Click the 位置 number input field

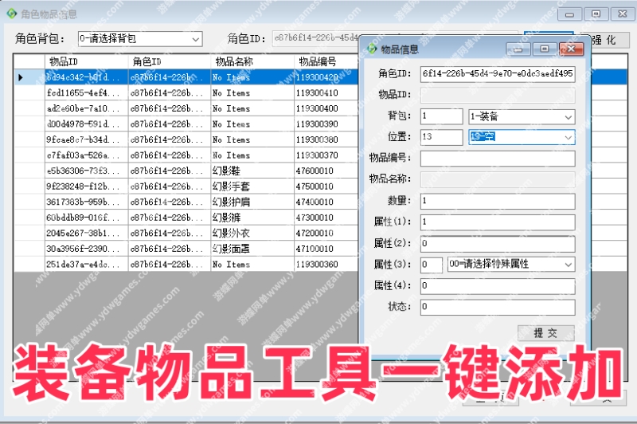[x=442, y=137]
